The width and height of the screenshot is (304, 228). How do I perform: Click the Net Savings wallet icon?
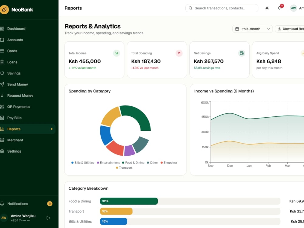242,53
